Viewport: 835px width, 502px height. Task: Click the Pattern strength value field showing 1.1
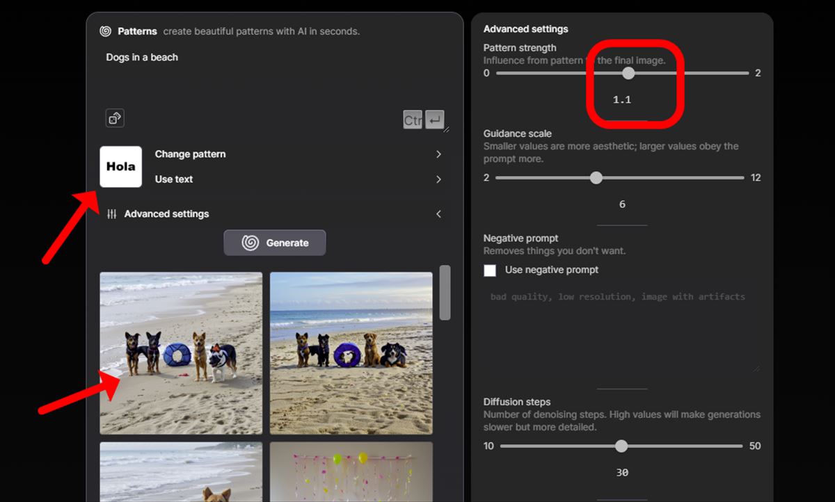(x=622, y=100)
